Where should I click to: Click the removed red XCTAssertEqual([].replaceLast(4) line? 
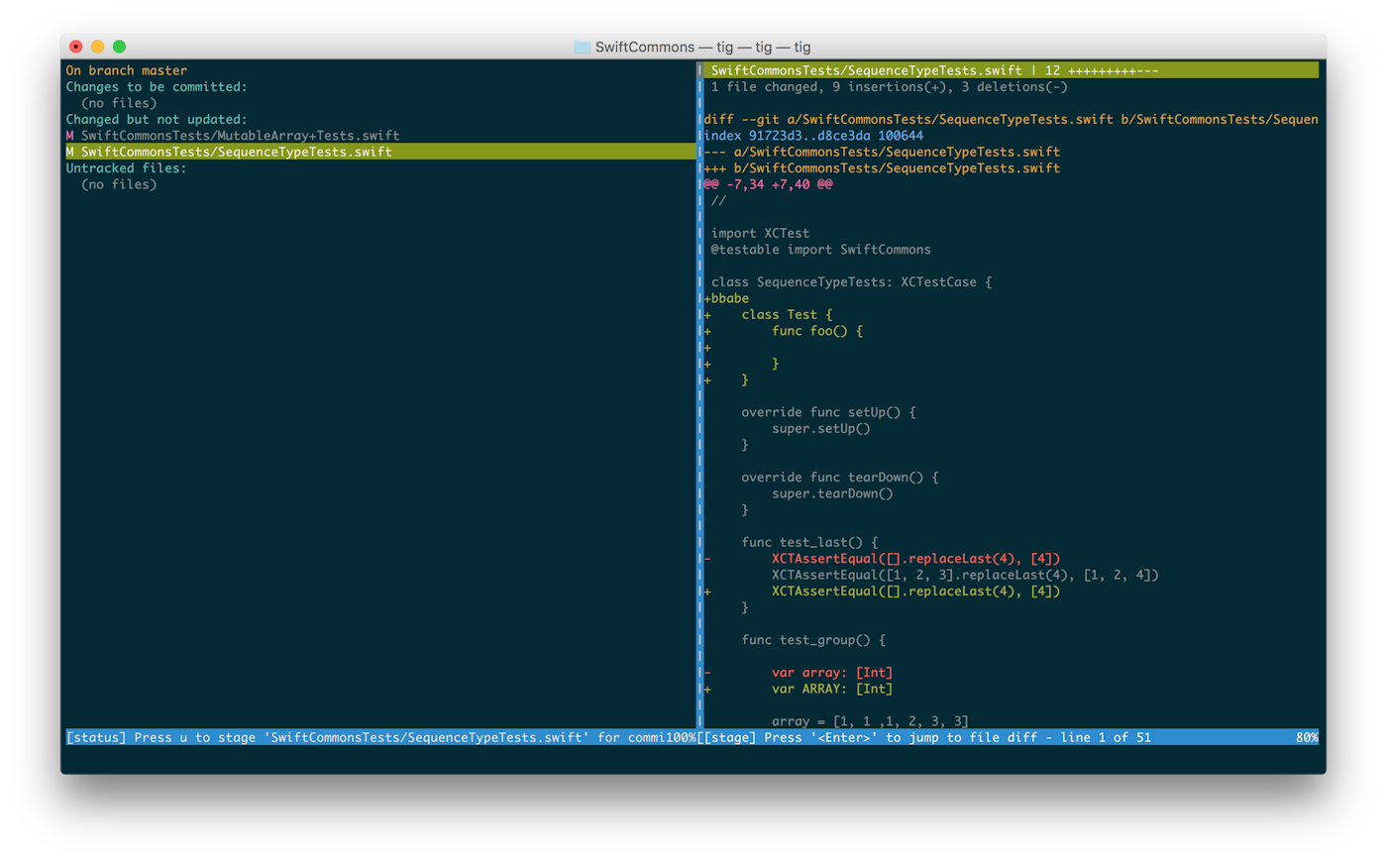(916, 559)
